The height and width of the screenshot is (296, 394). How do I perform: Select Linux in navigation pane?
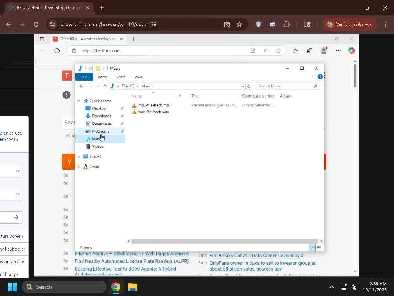pos(94,166)
